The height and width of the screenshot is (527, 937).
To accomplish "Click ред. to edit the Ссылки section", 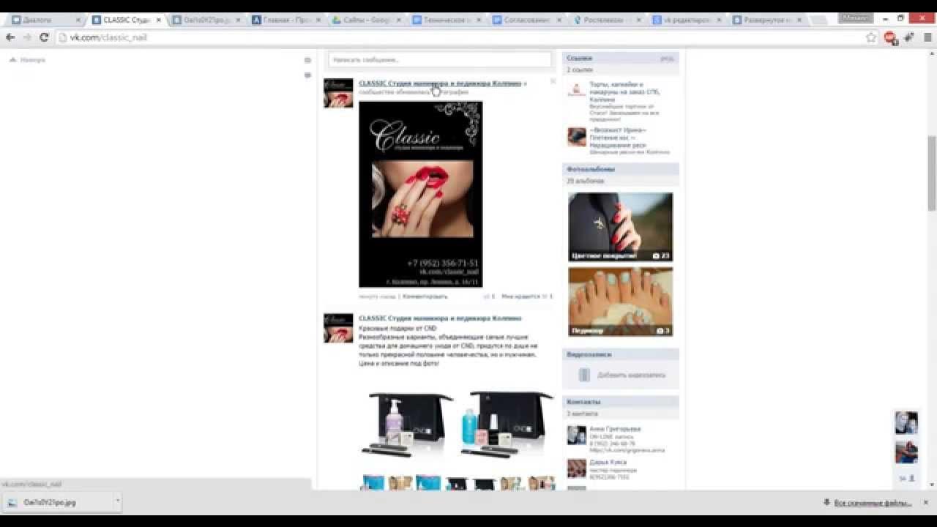I will pyautogui.click(x=666, y=58).
